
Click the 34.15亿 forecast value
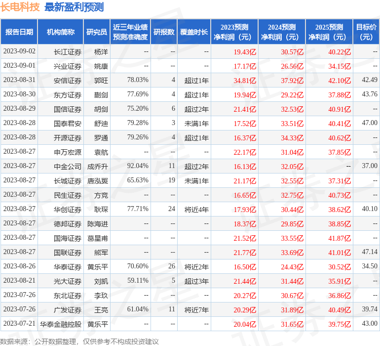[340, 66]
